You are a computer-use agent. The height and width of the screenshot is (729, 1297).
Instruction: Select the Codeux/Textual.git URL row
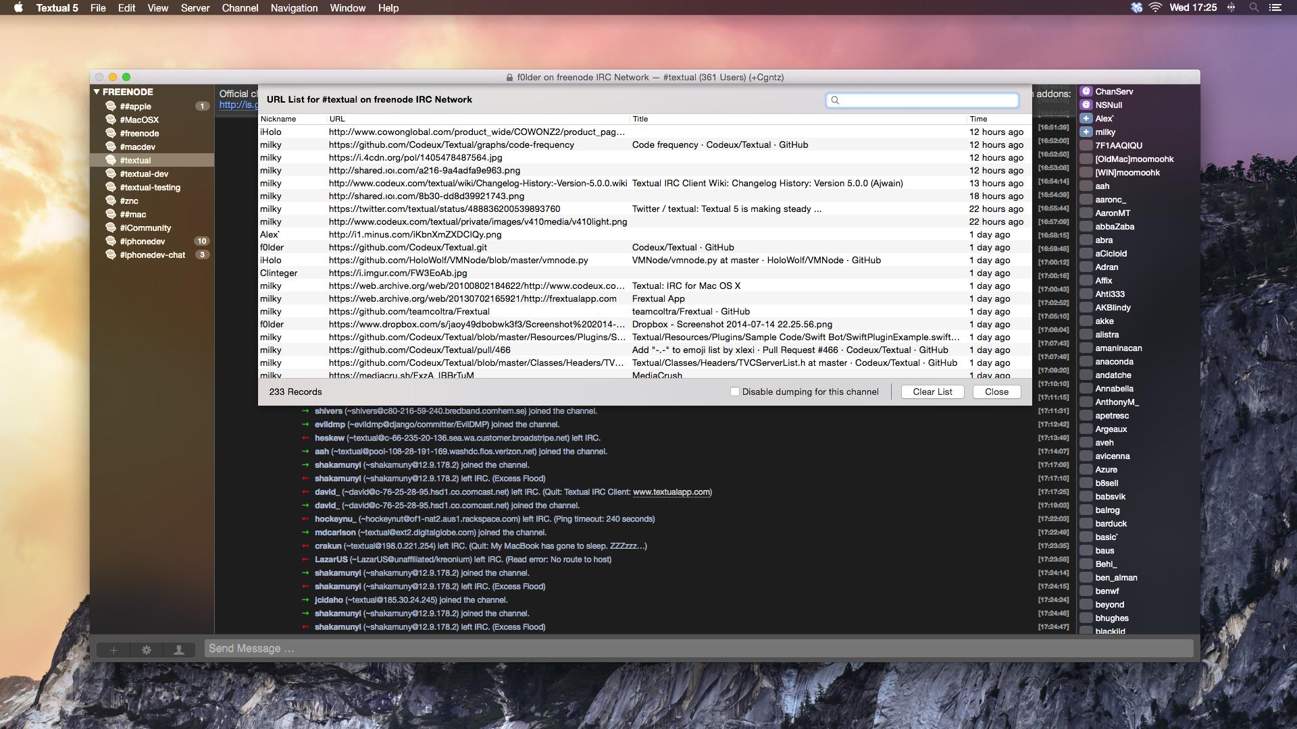[x=645, y=247]
